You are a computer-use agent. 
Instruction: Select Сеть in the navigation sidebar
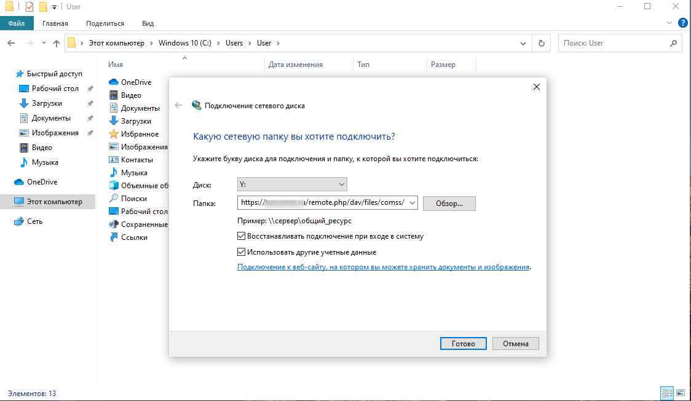[28, 221]
